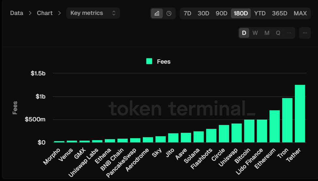
Task: Toggle quarterly granularity Q
Action: tap(278, 33)
